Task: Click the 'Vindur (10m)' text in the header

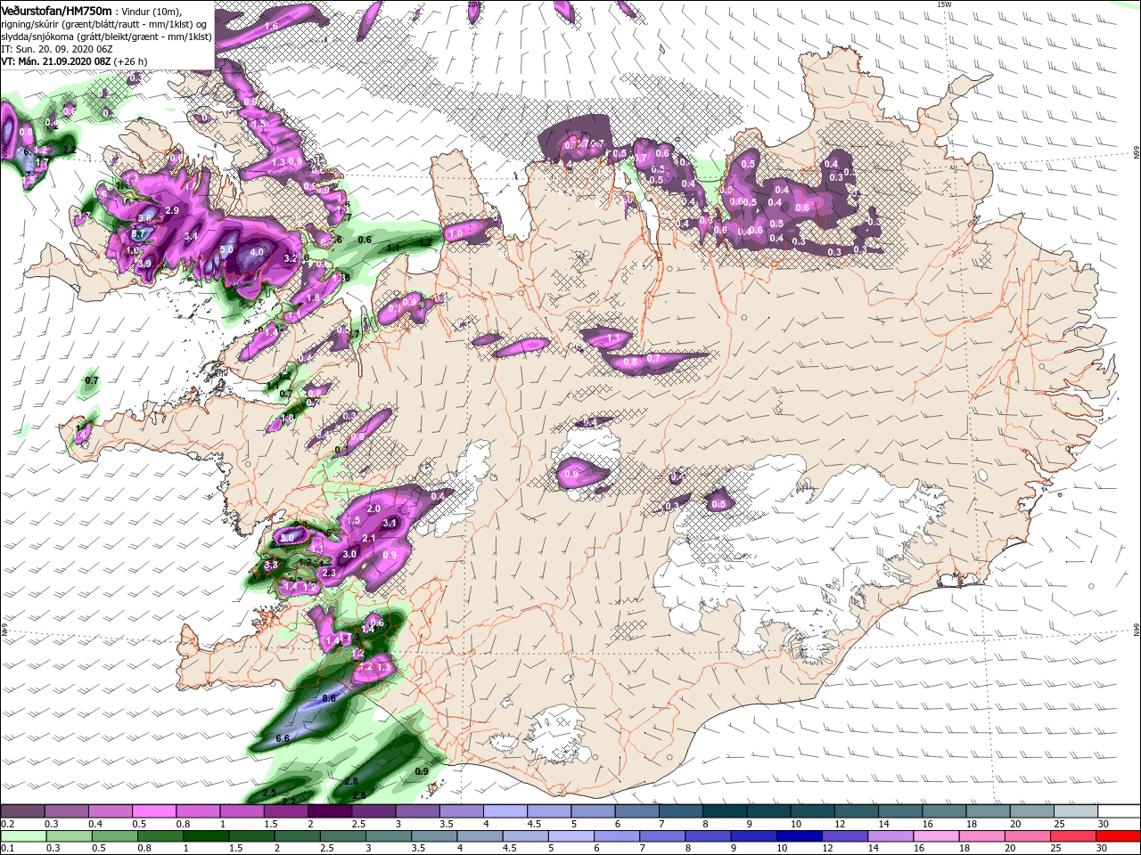Action: (x=150, y=11)
